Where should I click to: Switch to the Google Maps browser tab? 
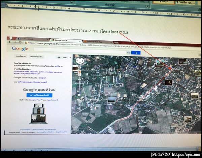tap(66, 40)
